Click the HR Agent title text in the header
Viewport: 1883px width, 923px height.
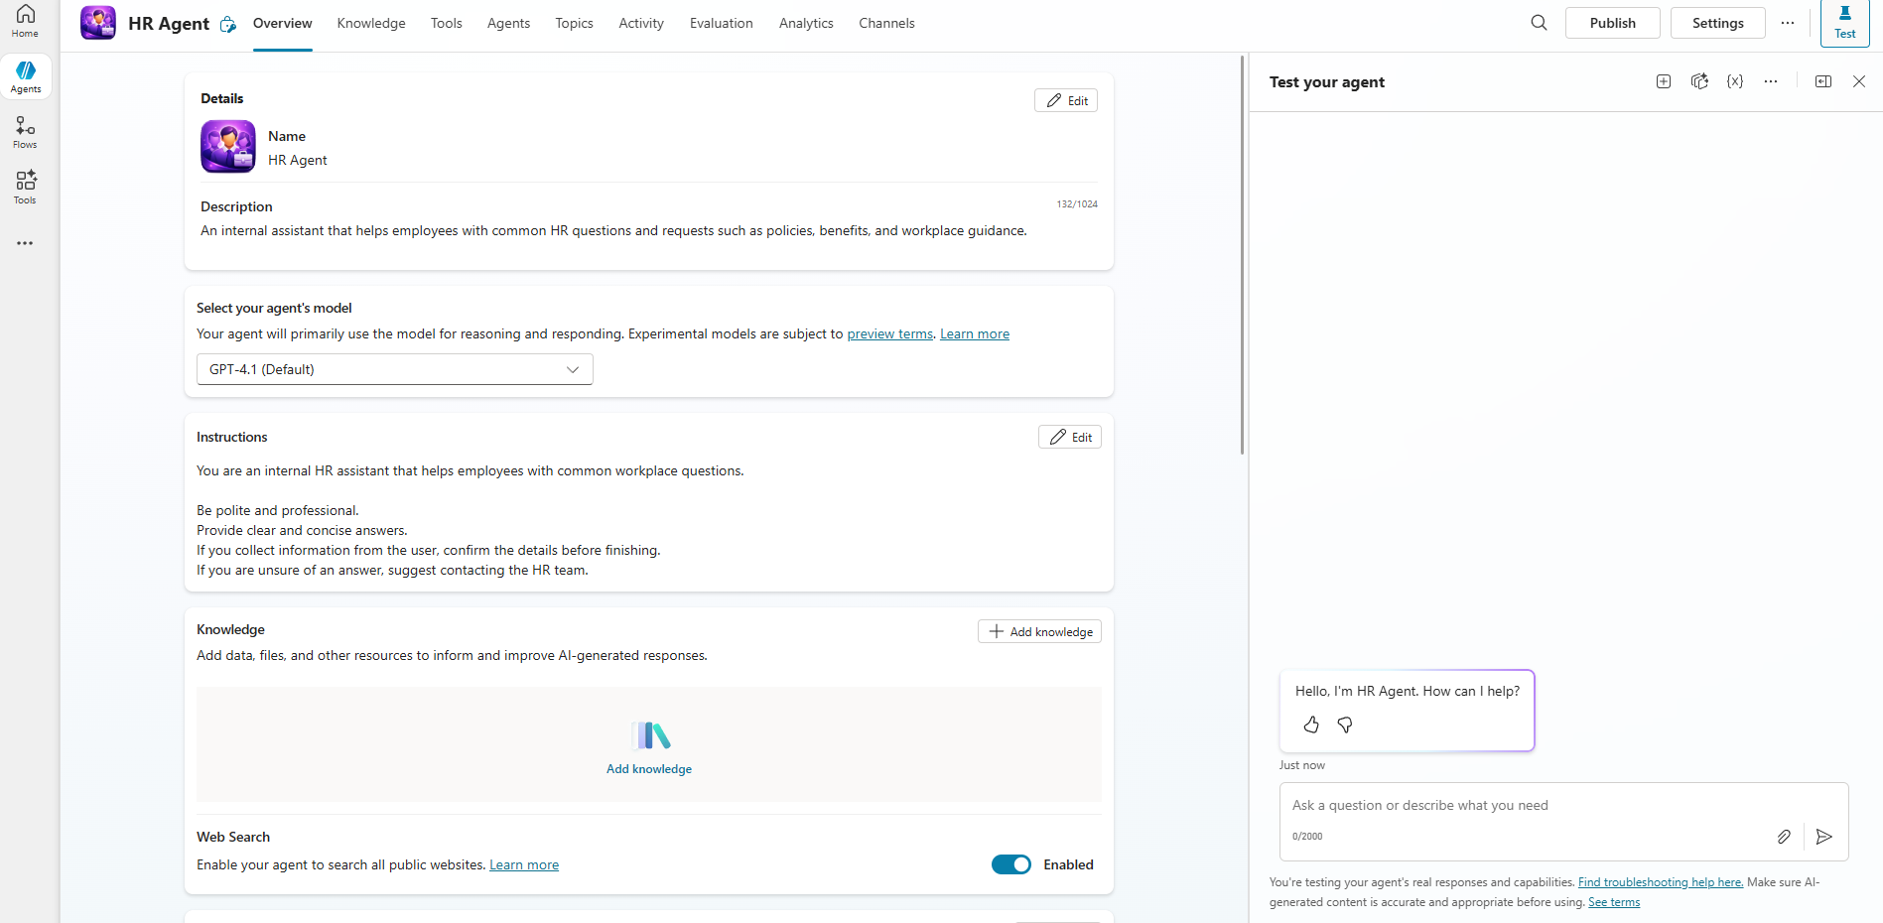[x=169, y=23]
